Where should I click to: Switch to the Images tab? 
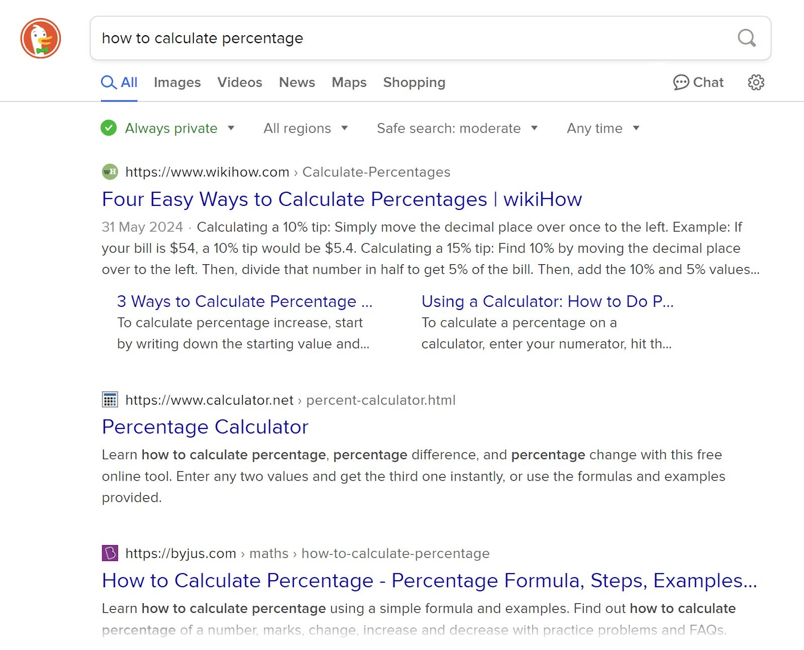tap(177, 82)
